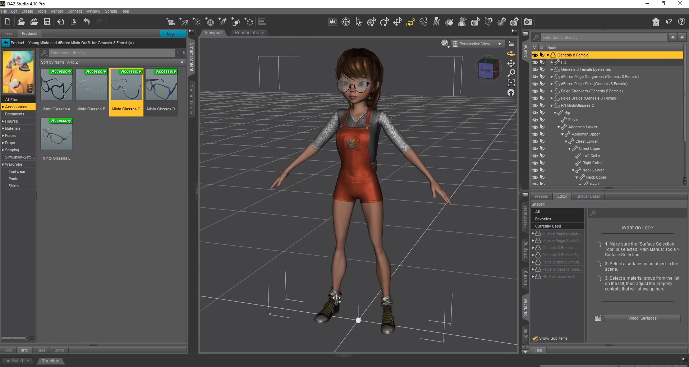Click the Render camera icon
Viewport: 689px width, 367px height.
(528, 22)
